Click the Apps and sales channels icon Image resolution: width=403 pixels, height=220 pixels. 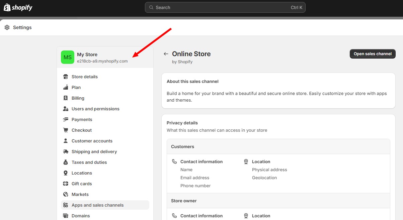pos(66,205)
